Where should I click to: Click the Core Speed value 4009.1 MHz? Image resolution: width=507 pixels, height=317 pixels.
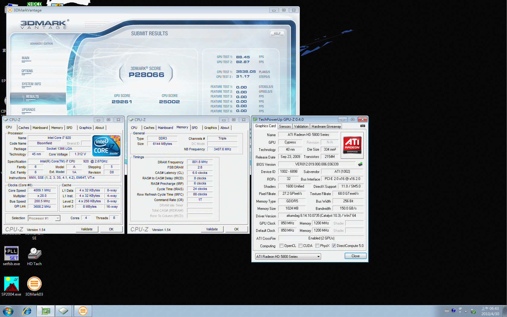pos(42,191)
